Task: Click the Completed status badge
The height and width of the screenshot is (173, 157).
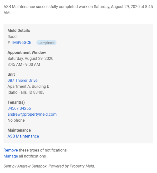Action: point(46,43)
